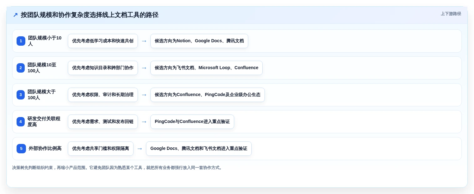Click the 优先考虑需求、测试和发布回链 box
This screenshot has width=474, height=194.
(103, 122)
